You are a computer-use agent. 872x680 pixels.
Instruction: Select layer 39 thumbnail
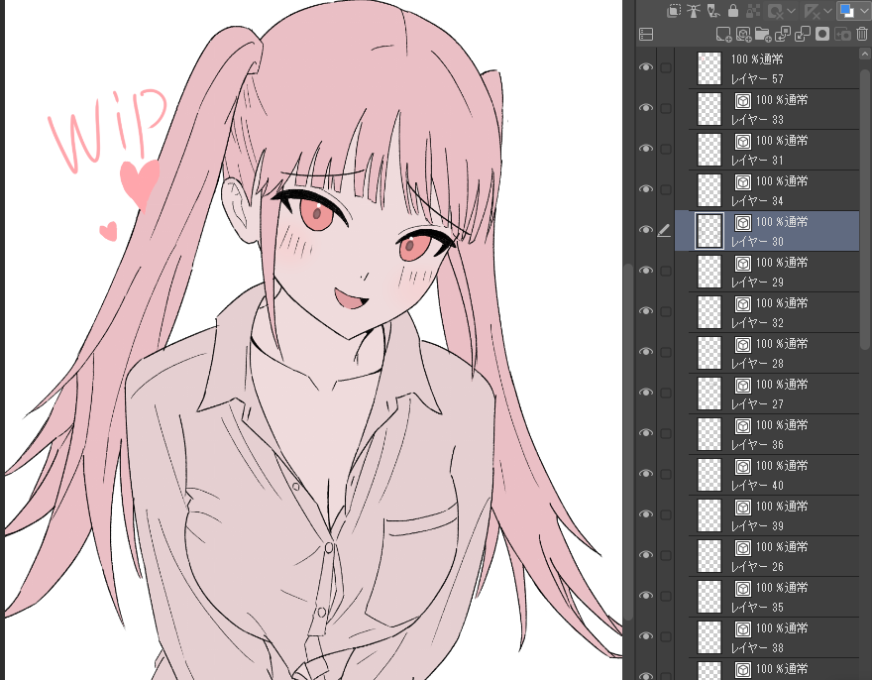click(709, 514)
